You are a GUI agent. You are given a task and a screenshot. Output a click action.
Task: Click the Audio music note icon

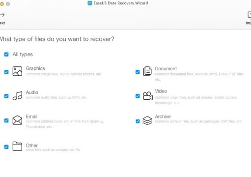[18, 96]
